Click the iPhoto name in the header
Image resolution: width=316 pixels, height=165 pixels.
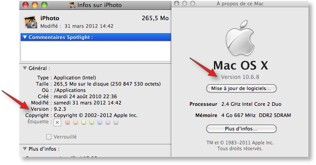coord(50,18)
